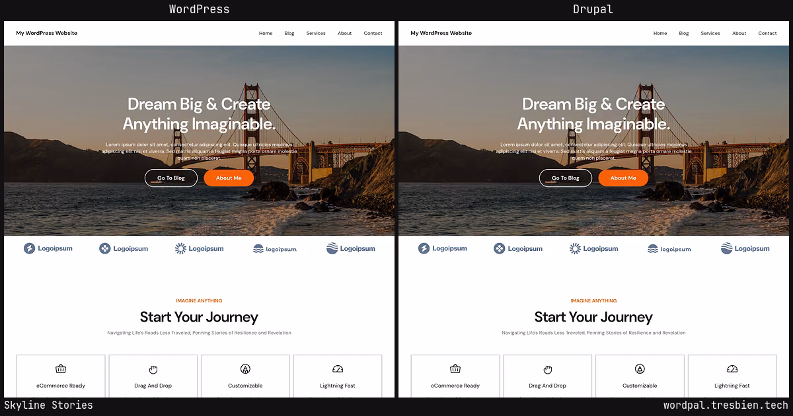
Task: Click the Drag And Drop hand icon in Drupal pane
Action: click(548, 369)
